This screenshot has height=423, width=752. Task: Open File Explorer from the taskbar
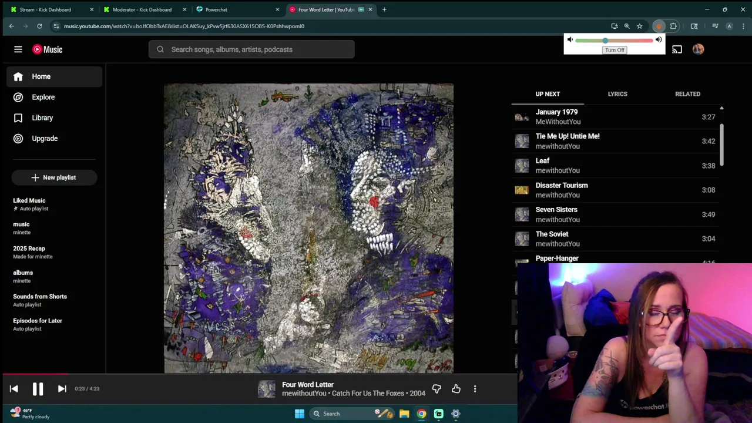404,414
